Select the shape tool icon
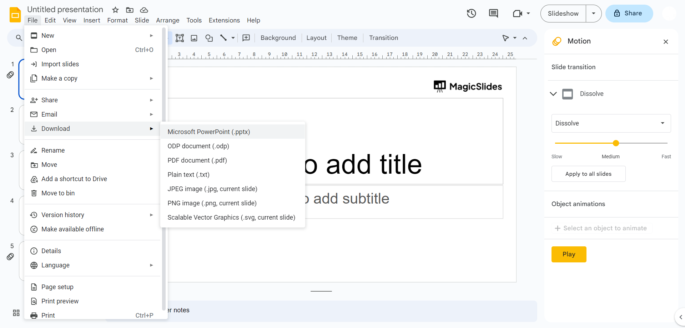 point(209,38)
